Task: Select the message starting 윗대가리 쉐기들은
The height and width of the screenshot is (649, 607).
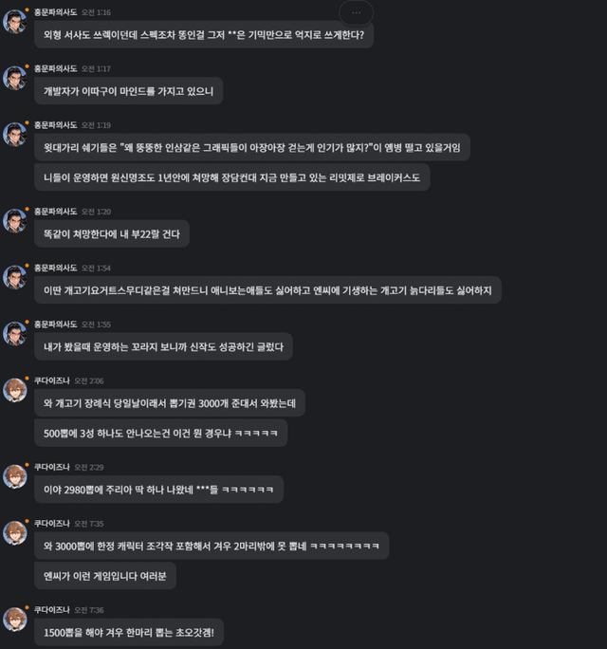Action: click(252, 147)
